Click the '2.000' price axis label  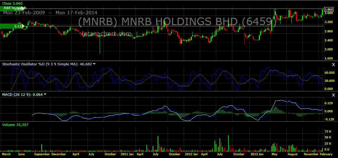329,49
